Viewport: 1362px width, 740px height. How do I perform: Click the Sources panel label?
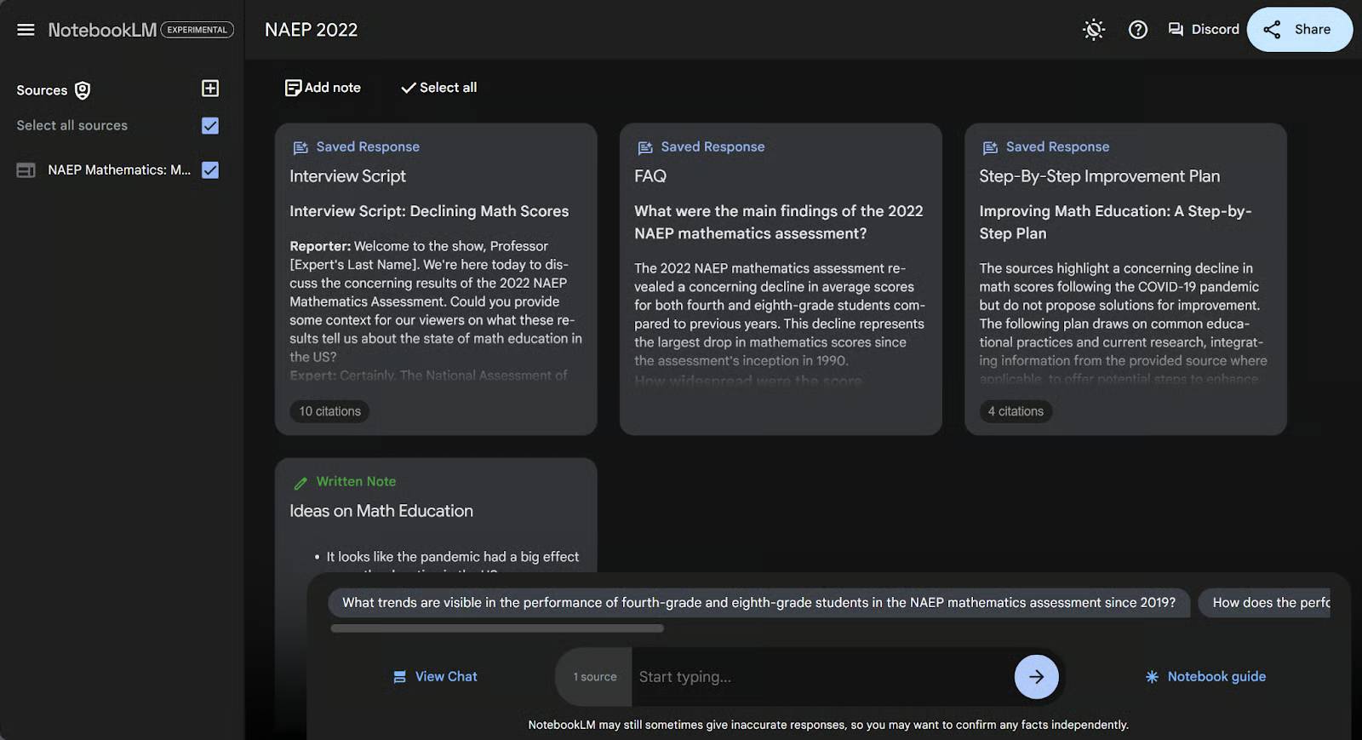(42, 90)
